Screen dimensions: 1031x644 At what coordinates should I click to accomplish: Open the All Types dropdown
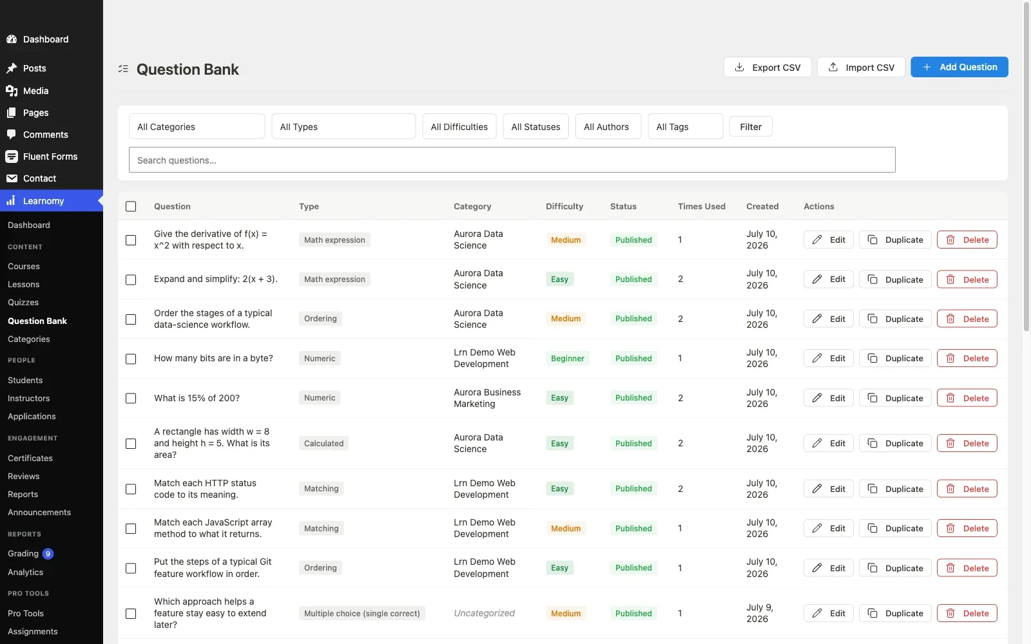(343, 126)
